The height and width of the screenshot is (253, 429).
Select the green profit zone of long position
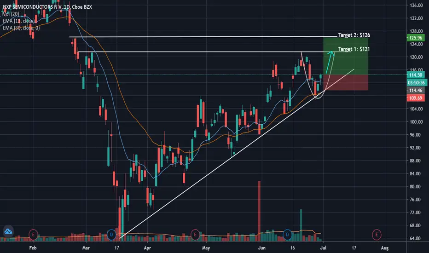coord(346,56)
